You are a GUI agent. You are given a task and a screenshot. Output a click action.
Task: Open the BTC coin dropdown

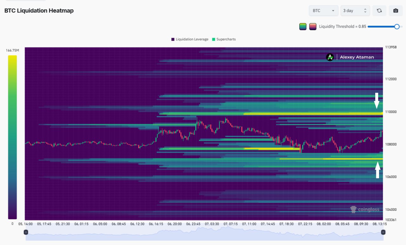(x=324, y=10)
